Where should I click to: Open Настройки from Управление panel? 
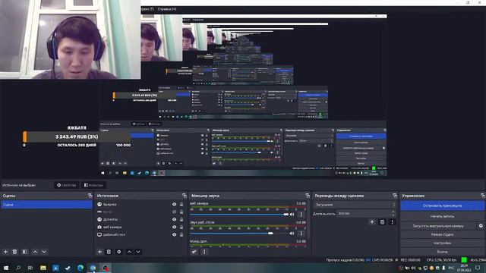pos(442,243)
